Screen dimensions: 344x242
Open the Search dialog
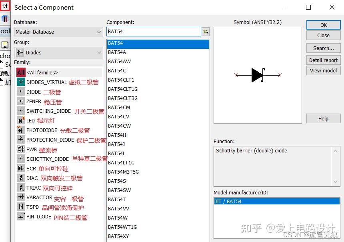click(x=323, y=48)
